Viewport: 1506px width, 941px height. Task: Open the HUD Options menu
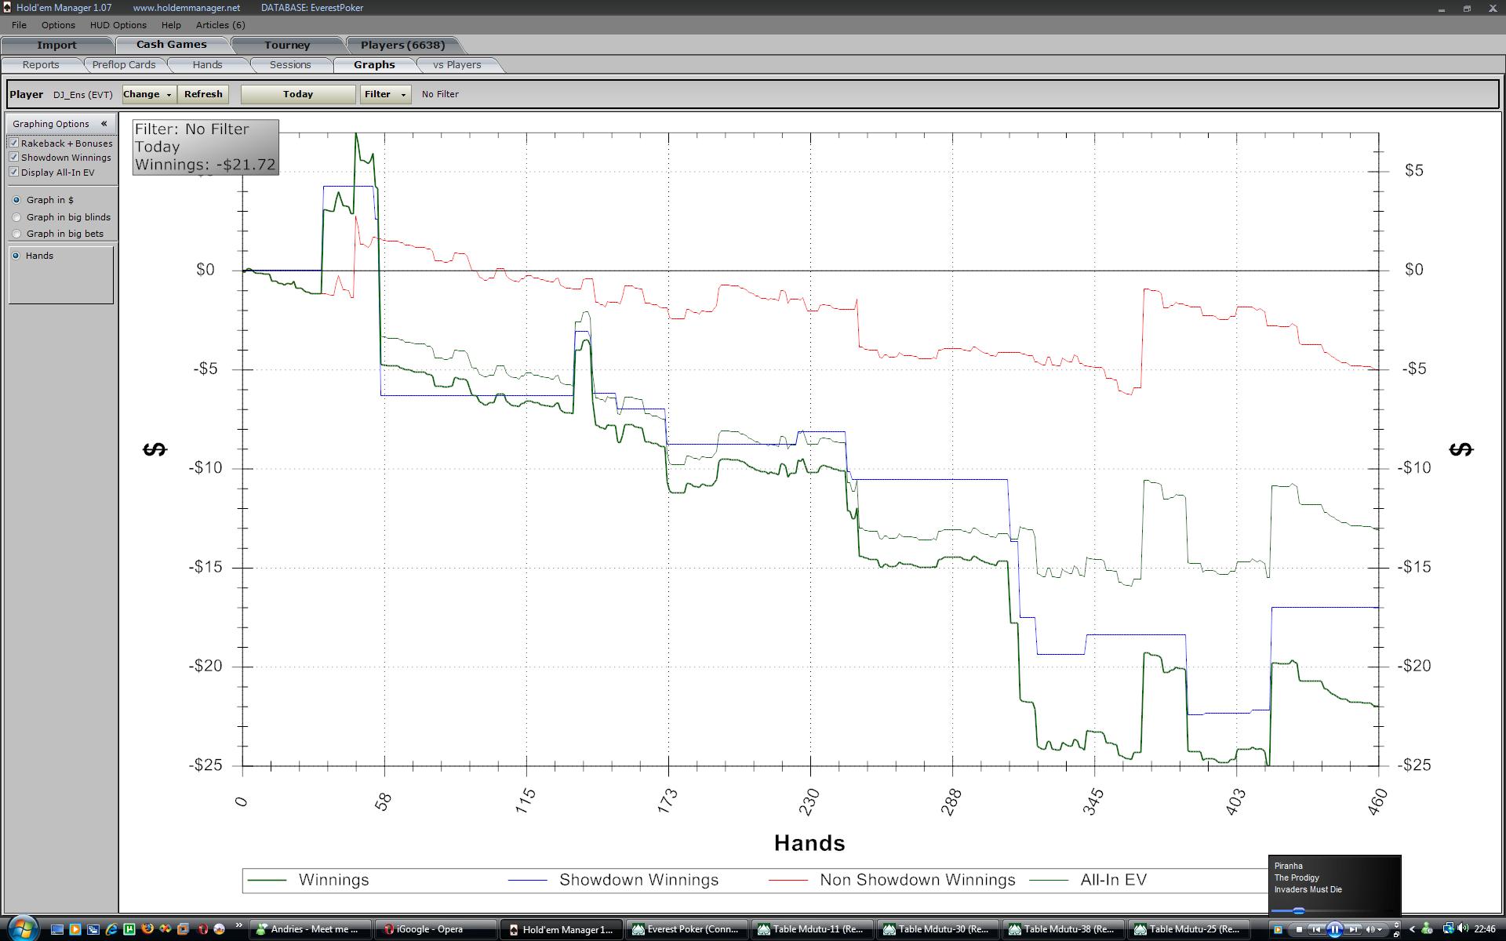click(x=118, y=25)
